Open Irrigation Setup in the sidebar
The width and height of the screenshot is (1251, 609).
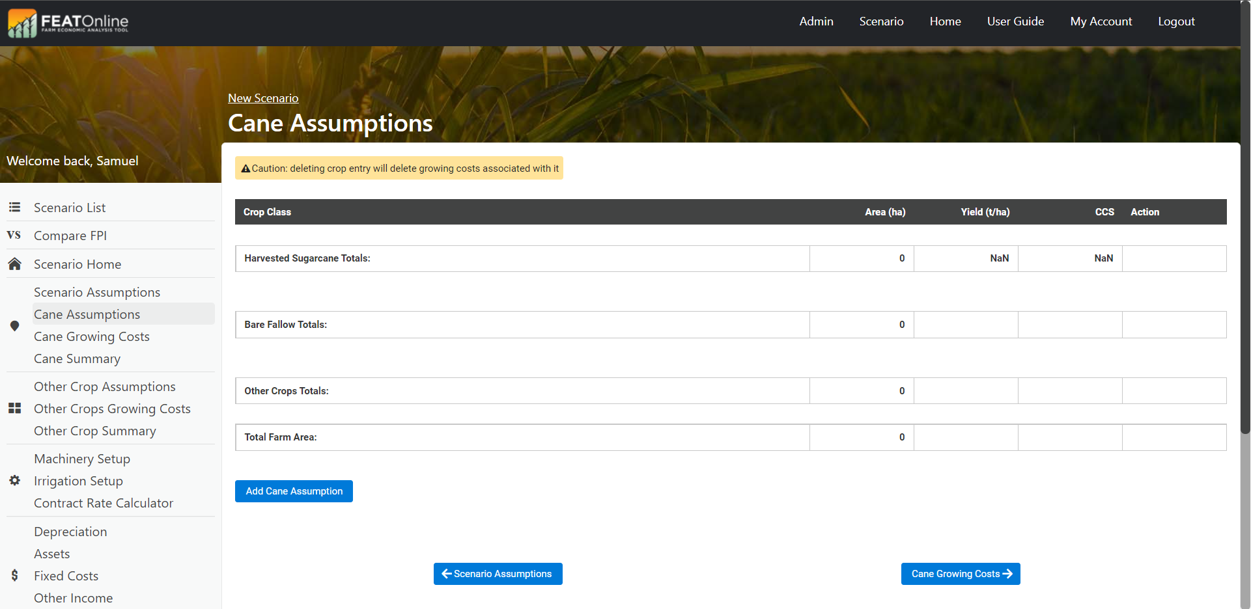78,481
